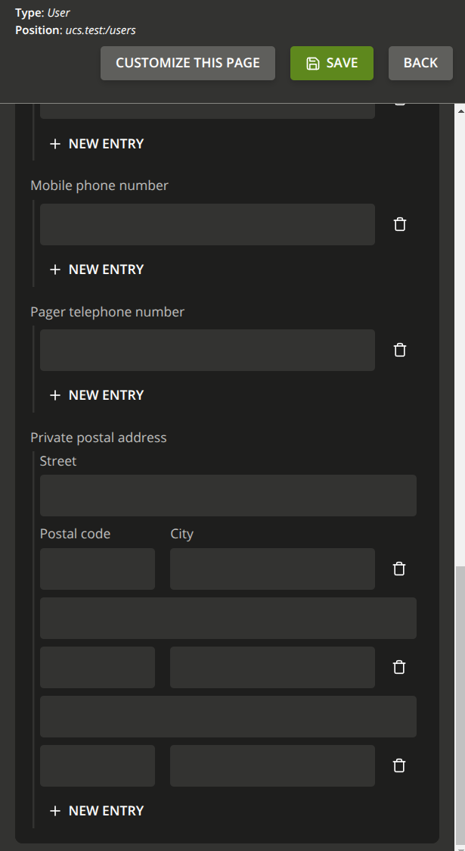Focus the Mobile phone number input field
The height and width of the screenshot is (851, 465).
[x=207, y=224]
